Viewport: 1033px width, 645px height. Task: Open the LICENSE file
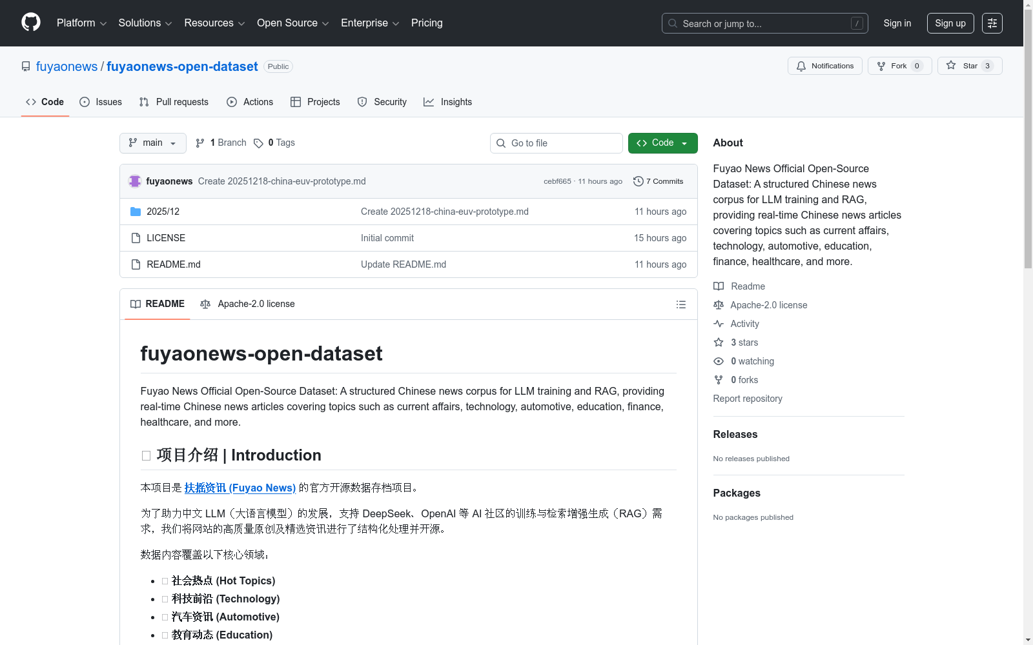tap(166, 238)
